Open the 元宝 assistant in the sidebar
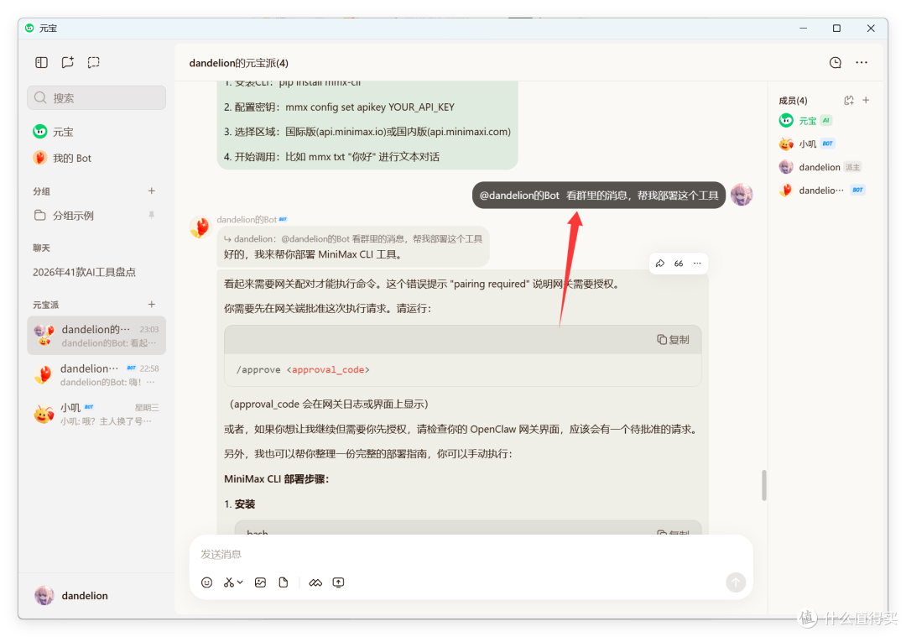Viewport: 906px width, 637px height. pyautogui.click(x=96, y=132)
